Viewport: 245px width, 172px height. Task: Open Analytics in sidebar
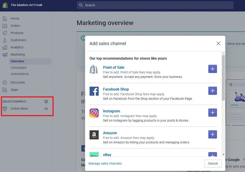click(x=17, y=47)
